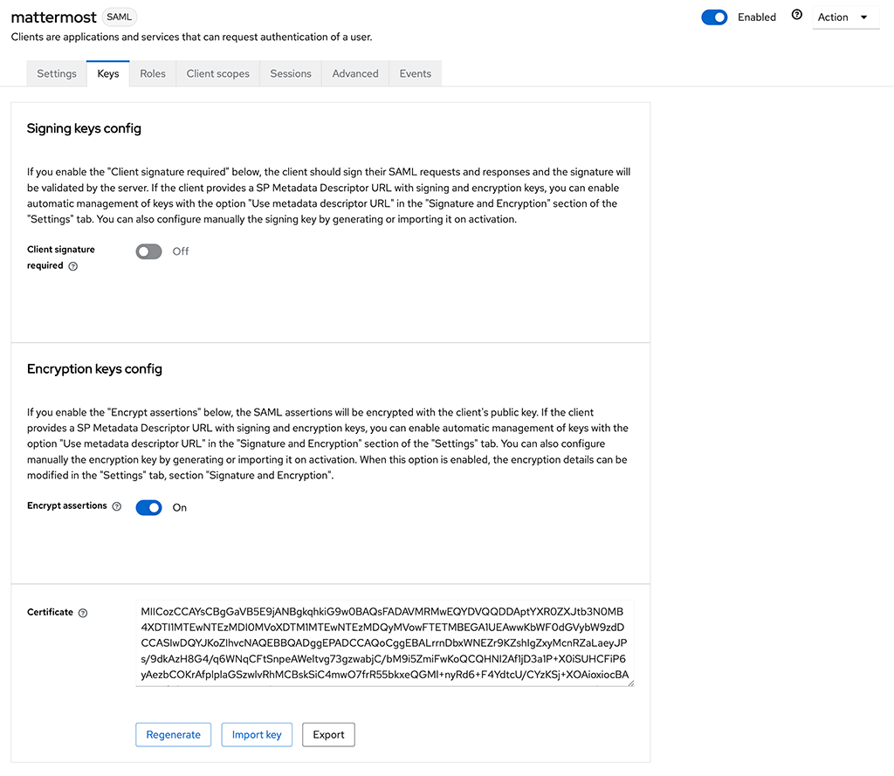The image size is (894, 776).
Task: Switch to the Settings tab
Action: click(x=56, y=73)
